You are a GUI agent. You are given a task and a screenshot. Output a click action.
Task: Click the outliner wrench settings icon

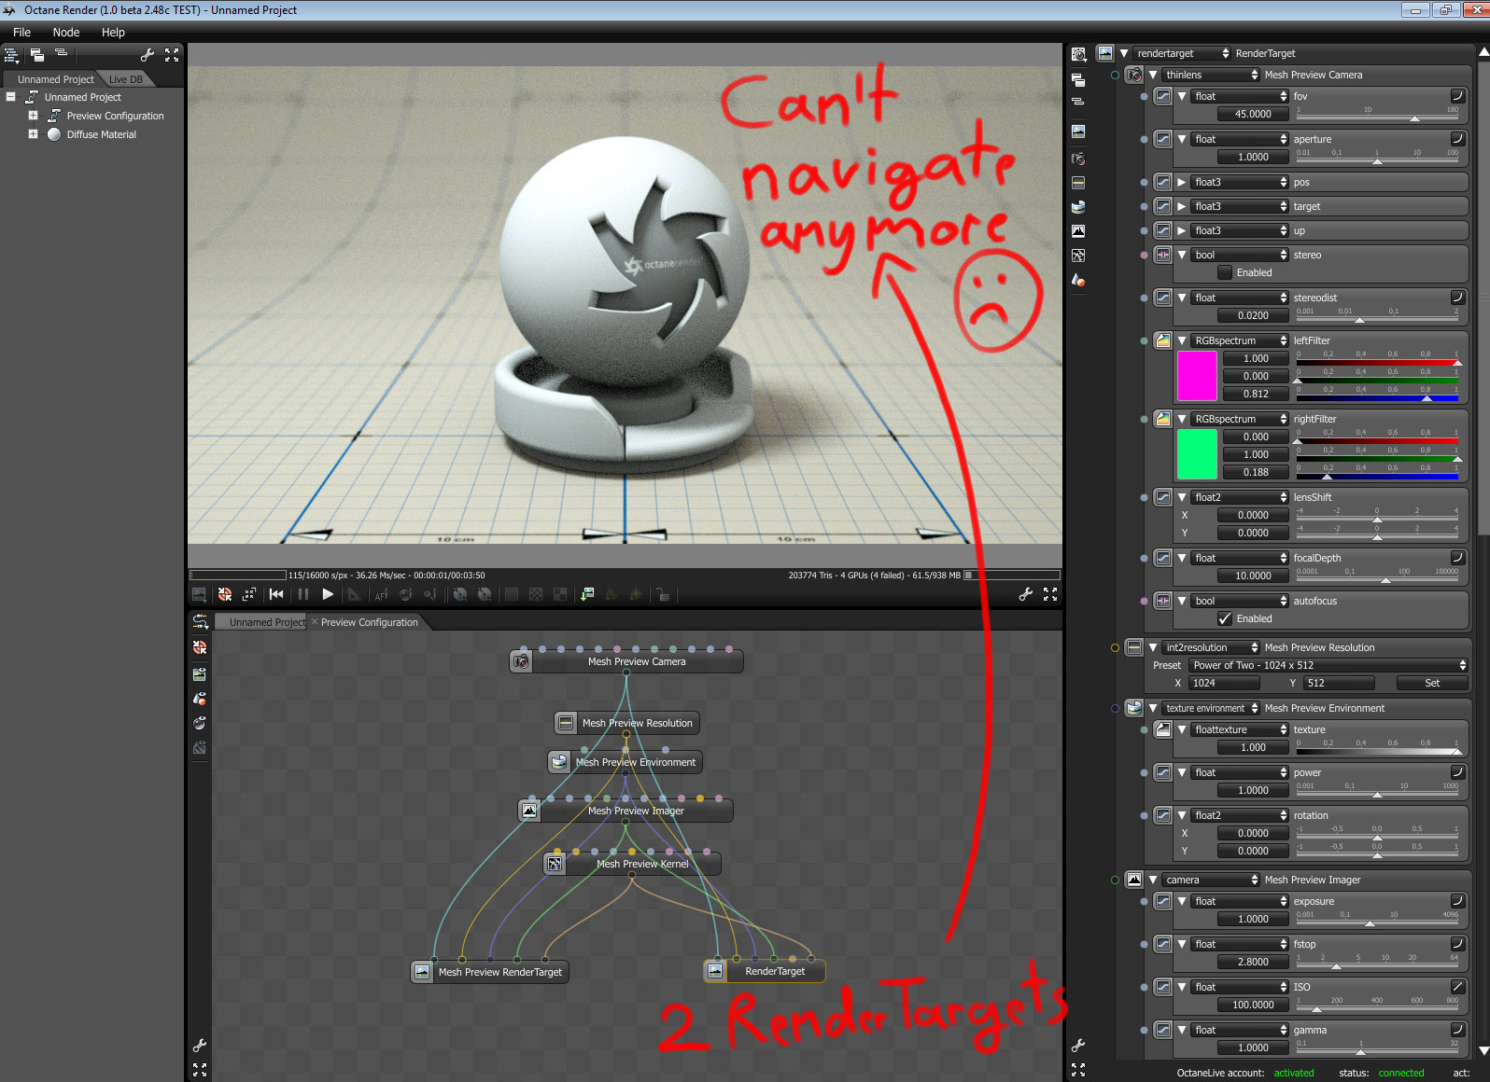pos(147,55)
